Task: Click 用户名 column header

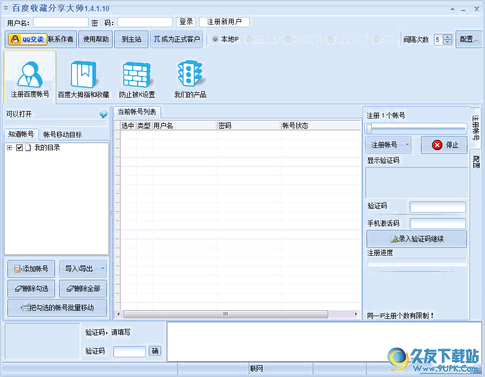Action: (185, 125)
